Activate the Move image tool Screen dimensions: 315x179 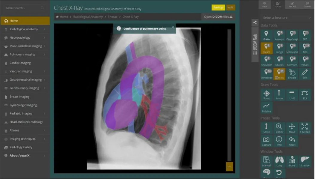click(292, 128)
